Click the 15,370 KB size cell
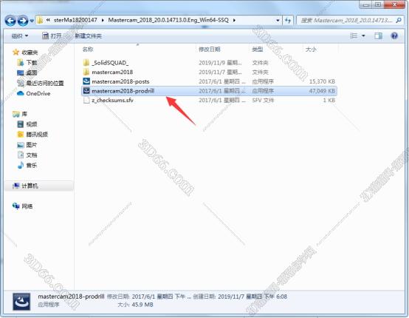The image size is (409, 318). tap(322, 81)
